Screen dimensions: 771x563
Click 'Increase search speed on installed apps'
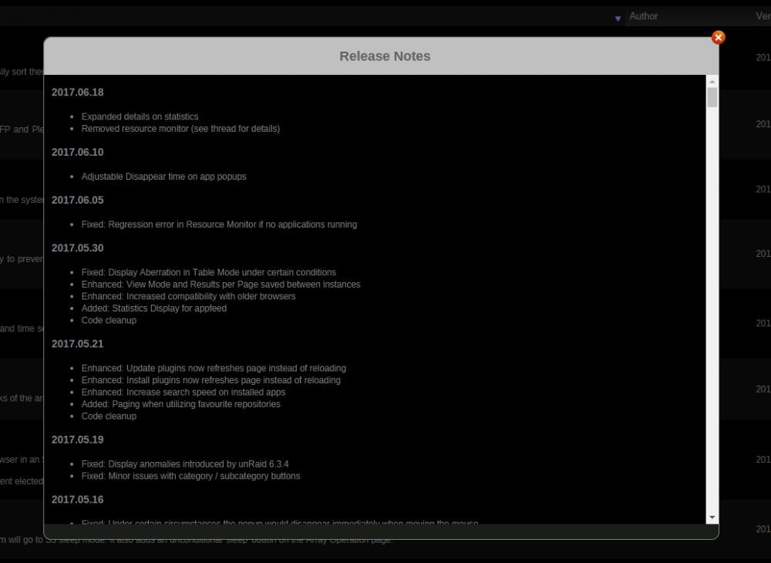coord(183,392)
